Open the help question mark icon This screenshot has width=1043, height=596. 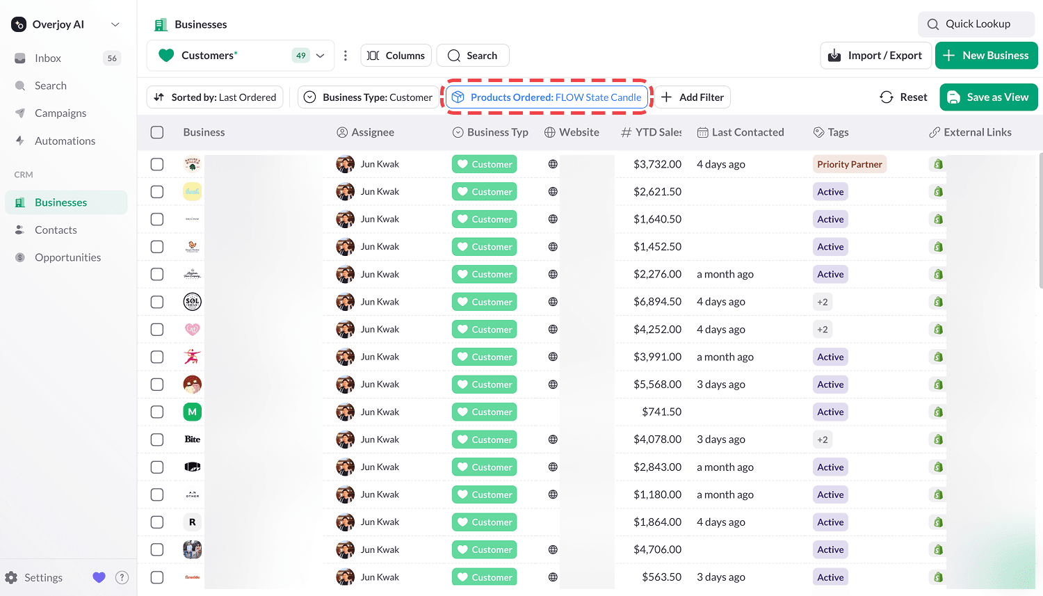tap(122, 577)
